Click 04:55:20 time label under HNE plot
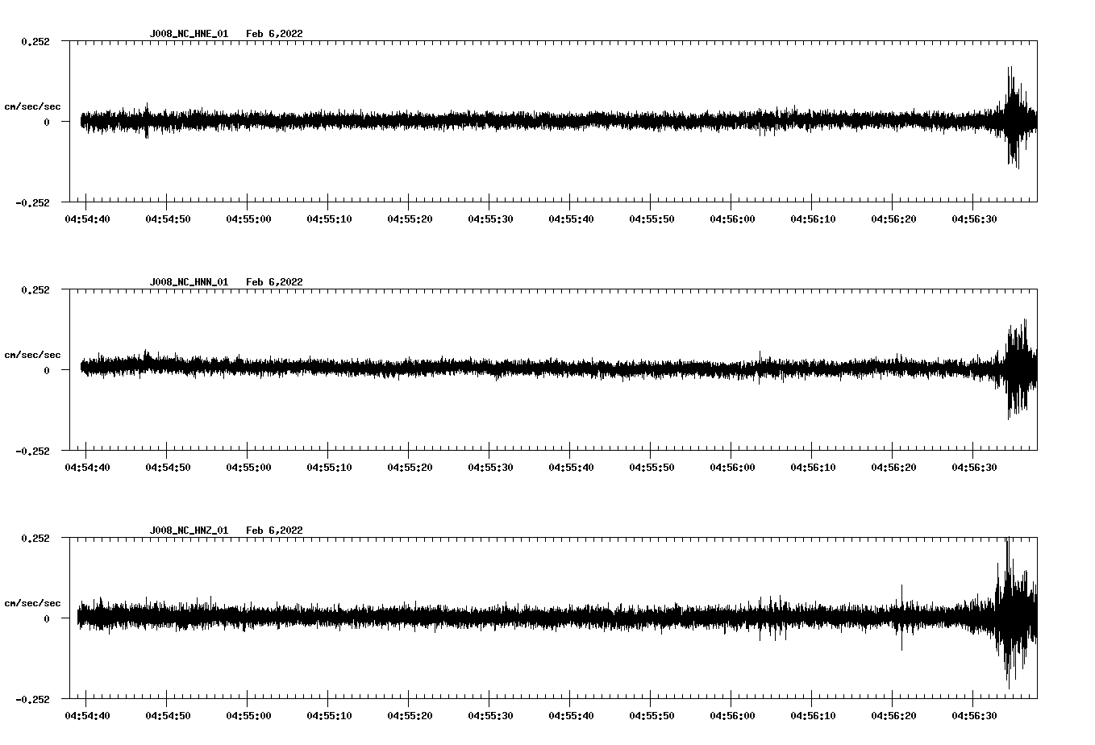 click(x=410, y=219)
